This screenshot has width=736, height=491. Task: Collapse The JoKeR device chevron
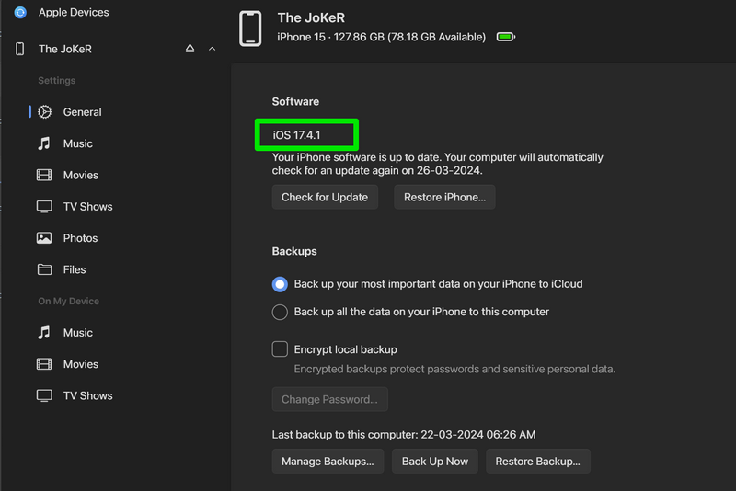click(213, 49)
